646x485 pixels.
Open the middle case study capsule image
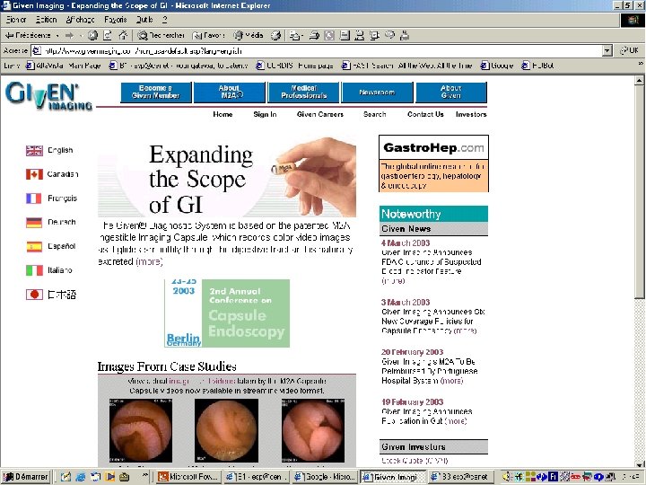227,430
